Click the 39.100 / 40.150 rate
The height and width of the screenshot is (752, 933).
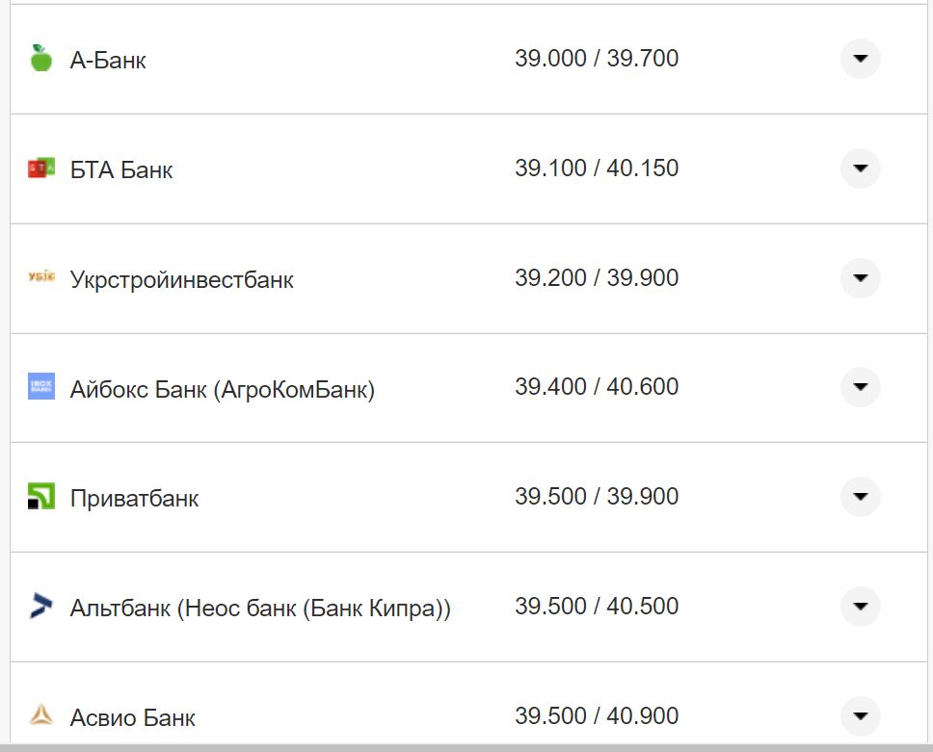click(597, 169)
